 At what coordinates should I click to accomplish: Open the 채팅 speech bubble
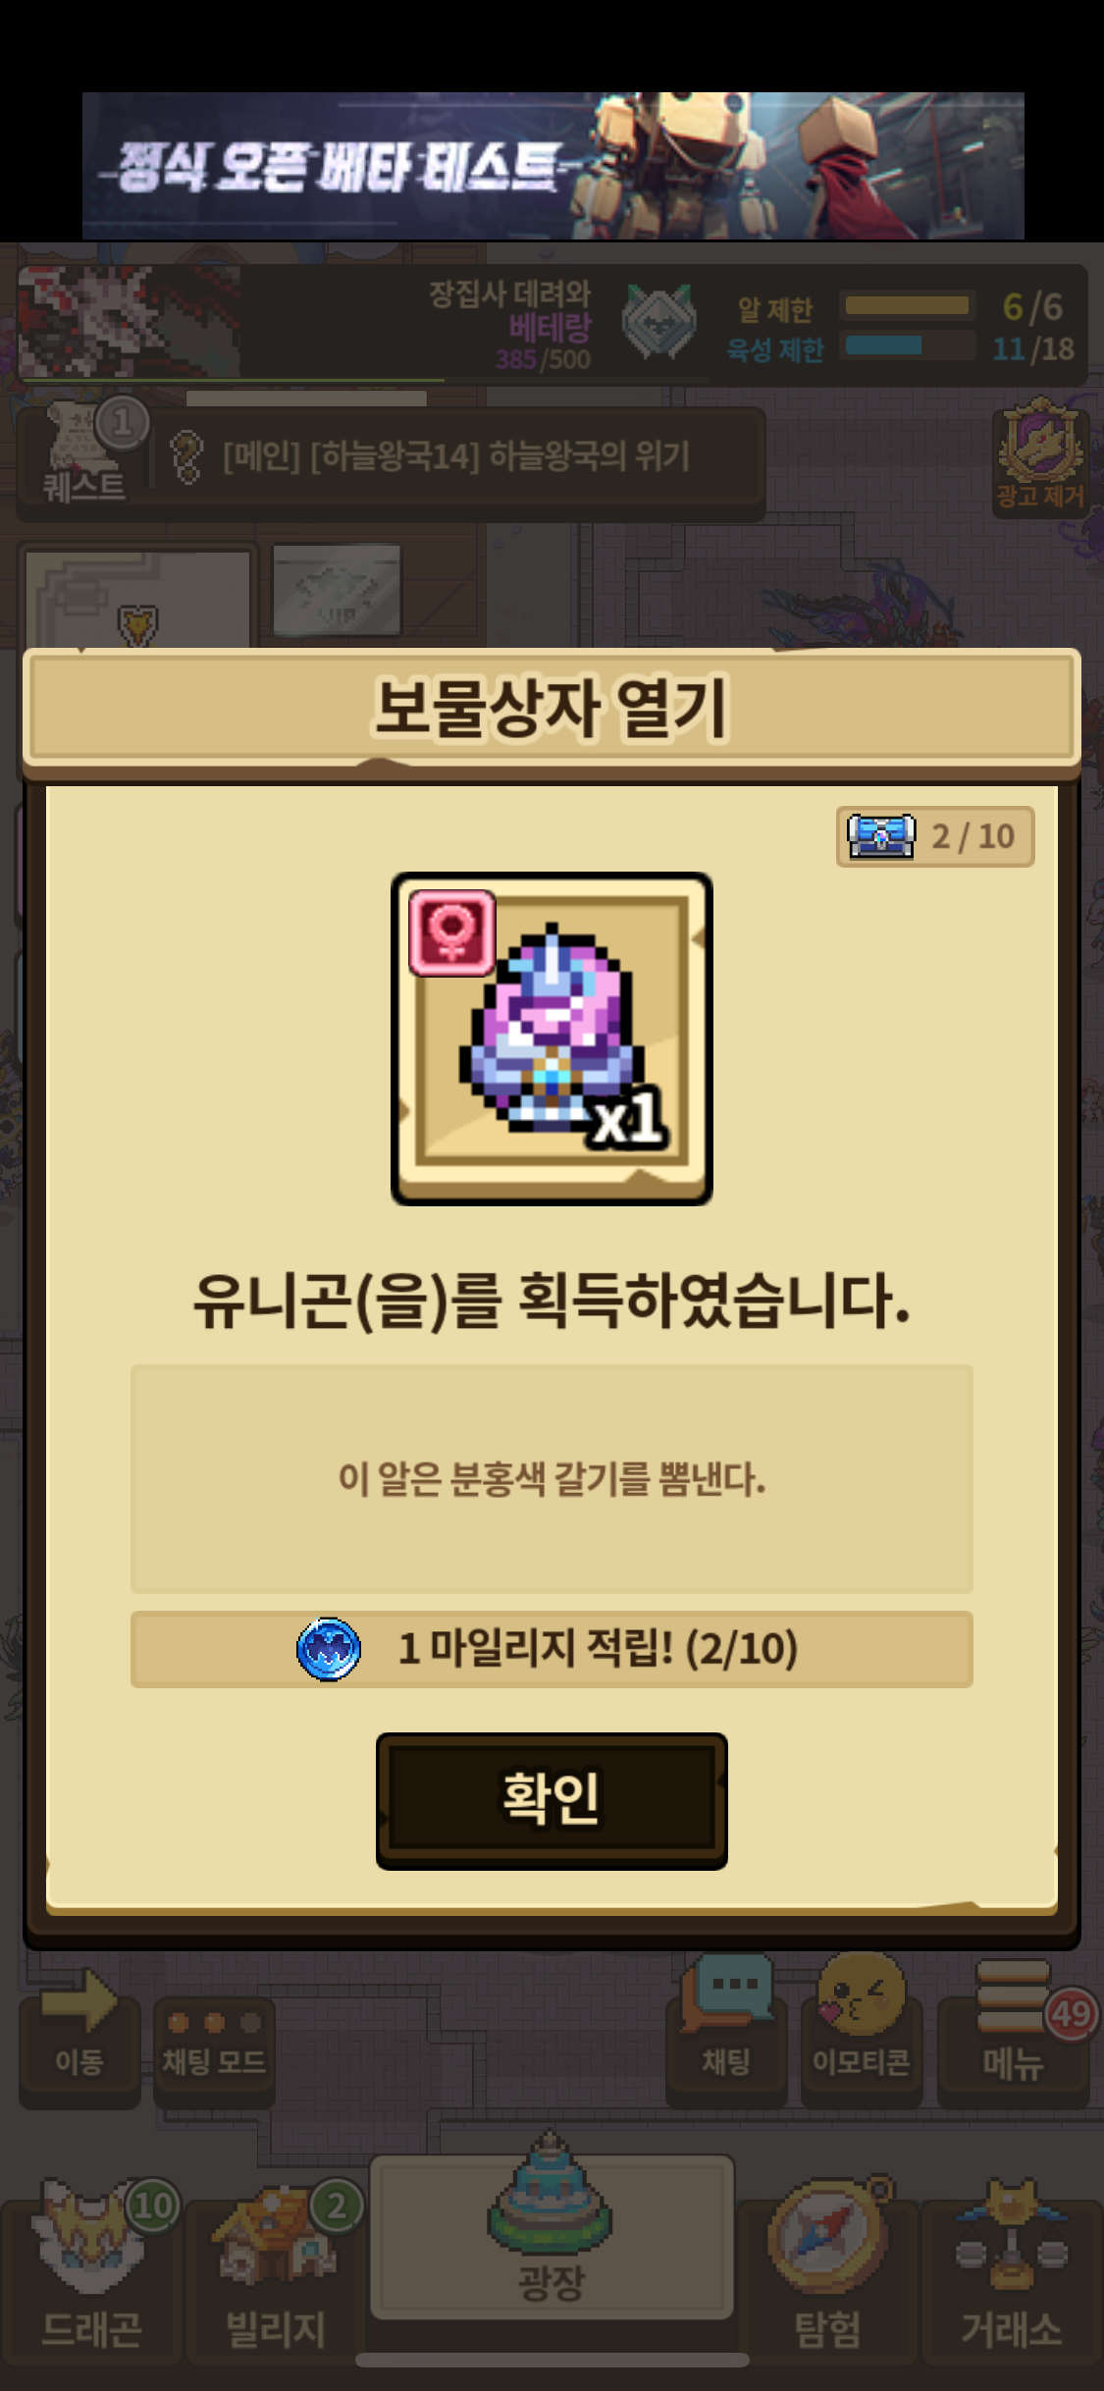click(726, 2032)
